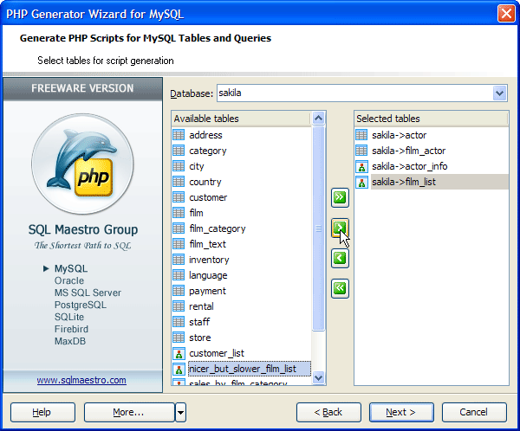Screen dimensions: 520x431
Task: Open the www.sqlmaestro.com link
Action: (x=81, y=380)
